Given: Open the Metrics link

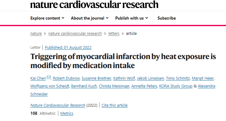Looking at the screenshot, I should point(67,113).
